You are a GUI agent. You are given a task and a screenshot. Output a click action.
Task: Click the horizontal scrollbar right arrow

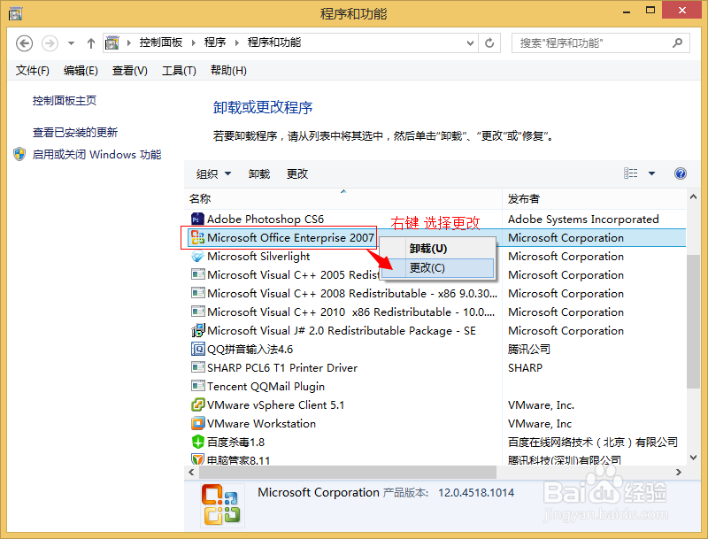coord(678,473)
